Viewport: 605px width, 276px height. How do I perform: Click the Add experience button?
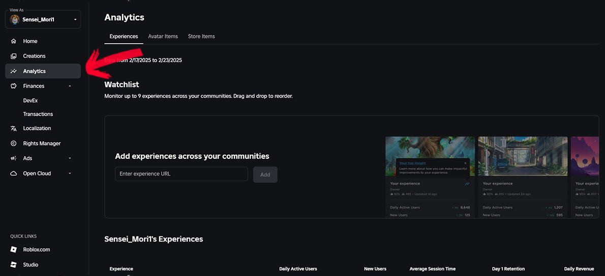click(x=265, y=175)
